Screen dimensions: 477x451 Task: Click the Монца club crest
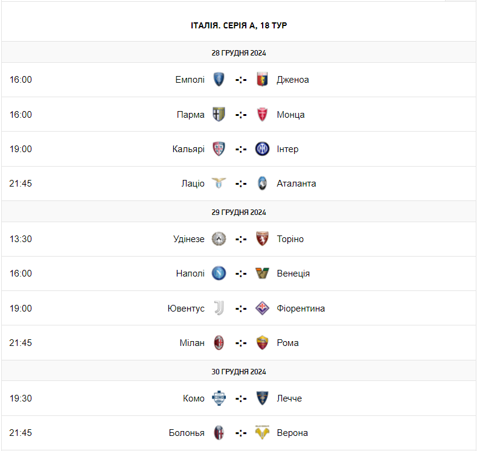pyautogui.click(x=262, y=115)
